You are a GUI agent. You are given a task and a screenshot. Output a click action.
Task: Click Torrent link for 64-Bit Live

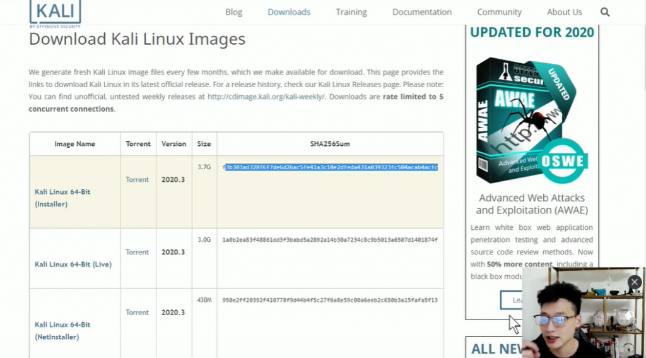tap(137, 252)
